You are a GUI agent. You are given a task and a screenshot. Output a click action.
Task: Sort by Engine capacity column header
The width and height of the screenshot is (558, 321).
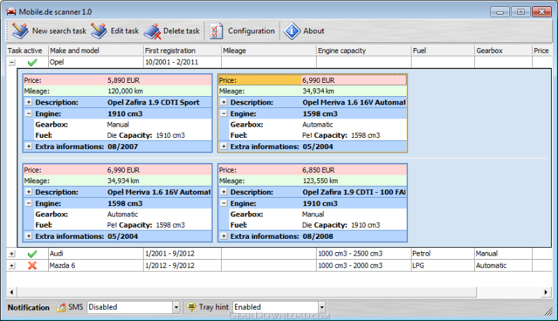pyautogui.click(x=363, y=50)
